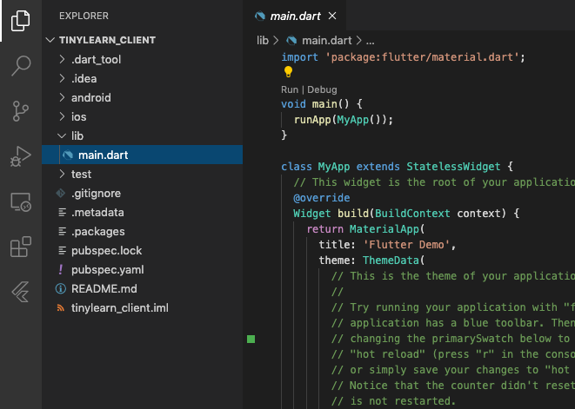Open the .metadata file

pyautogui.click(x=143, y=213)
